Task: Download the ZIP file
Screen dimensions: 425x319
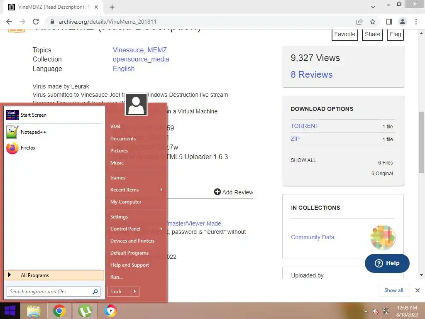Action: 295,139
